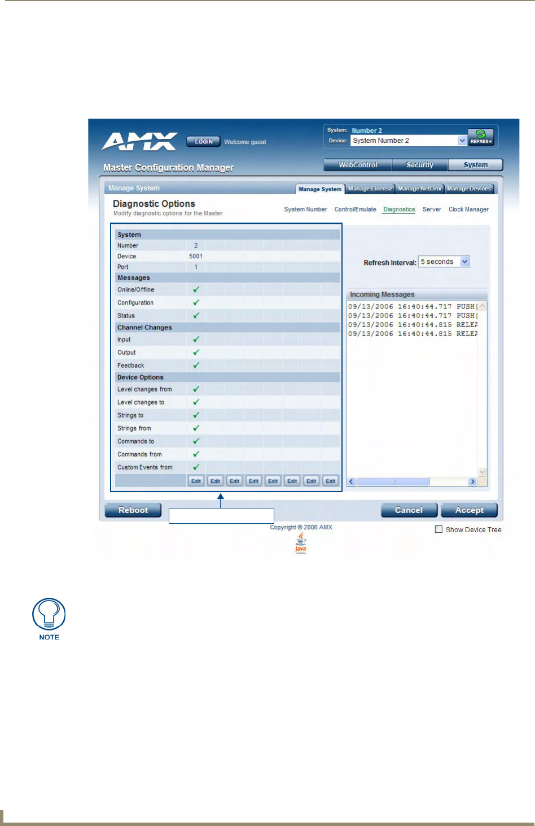Screen dimensions: 535x826
Task: Open the Manage License tab
Action: point(370,189)
